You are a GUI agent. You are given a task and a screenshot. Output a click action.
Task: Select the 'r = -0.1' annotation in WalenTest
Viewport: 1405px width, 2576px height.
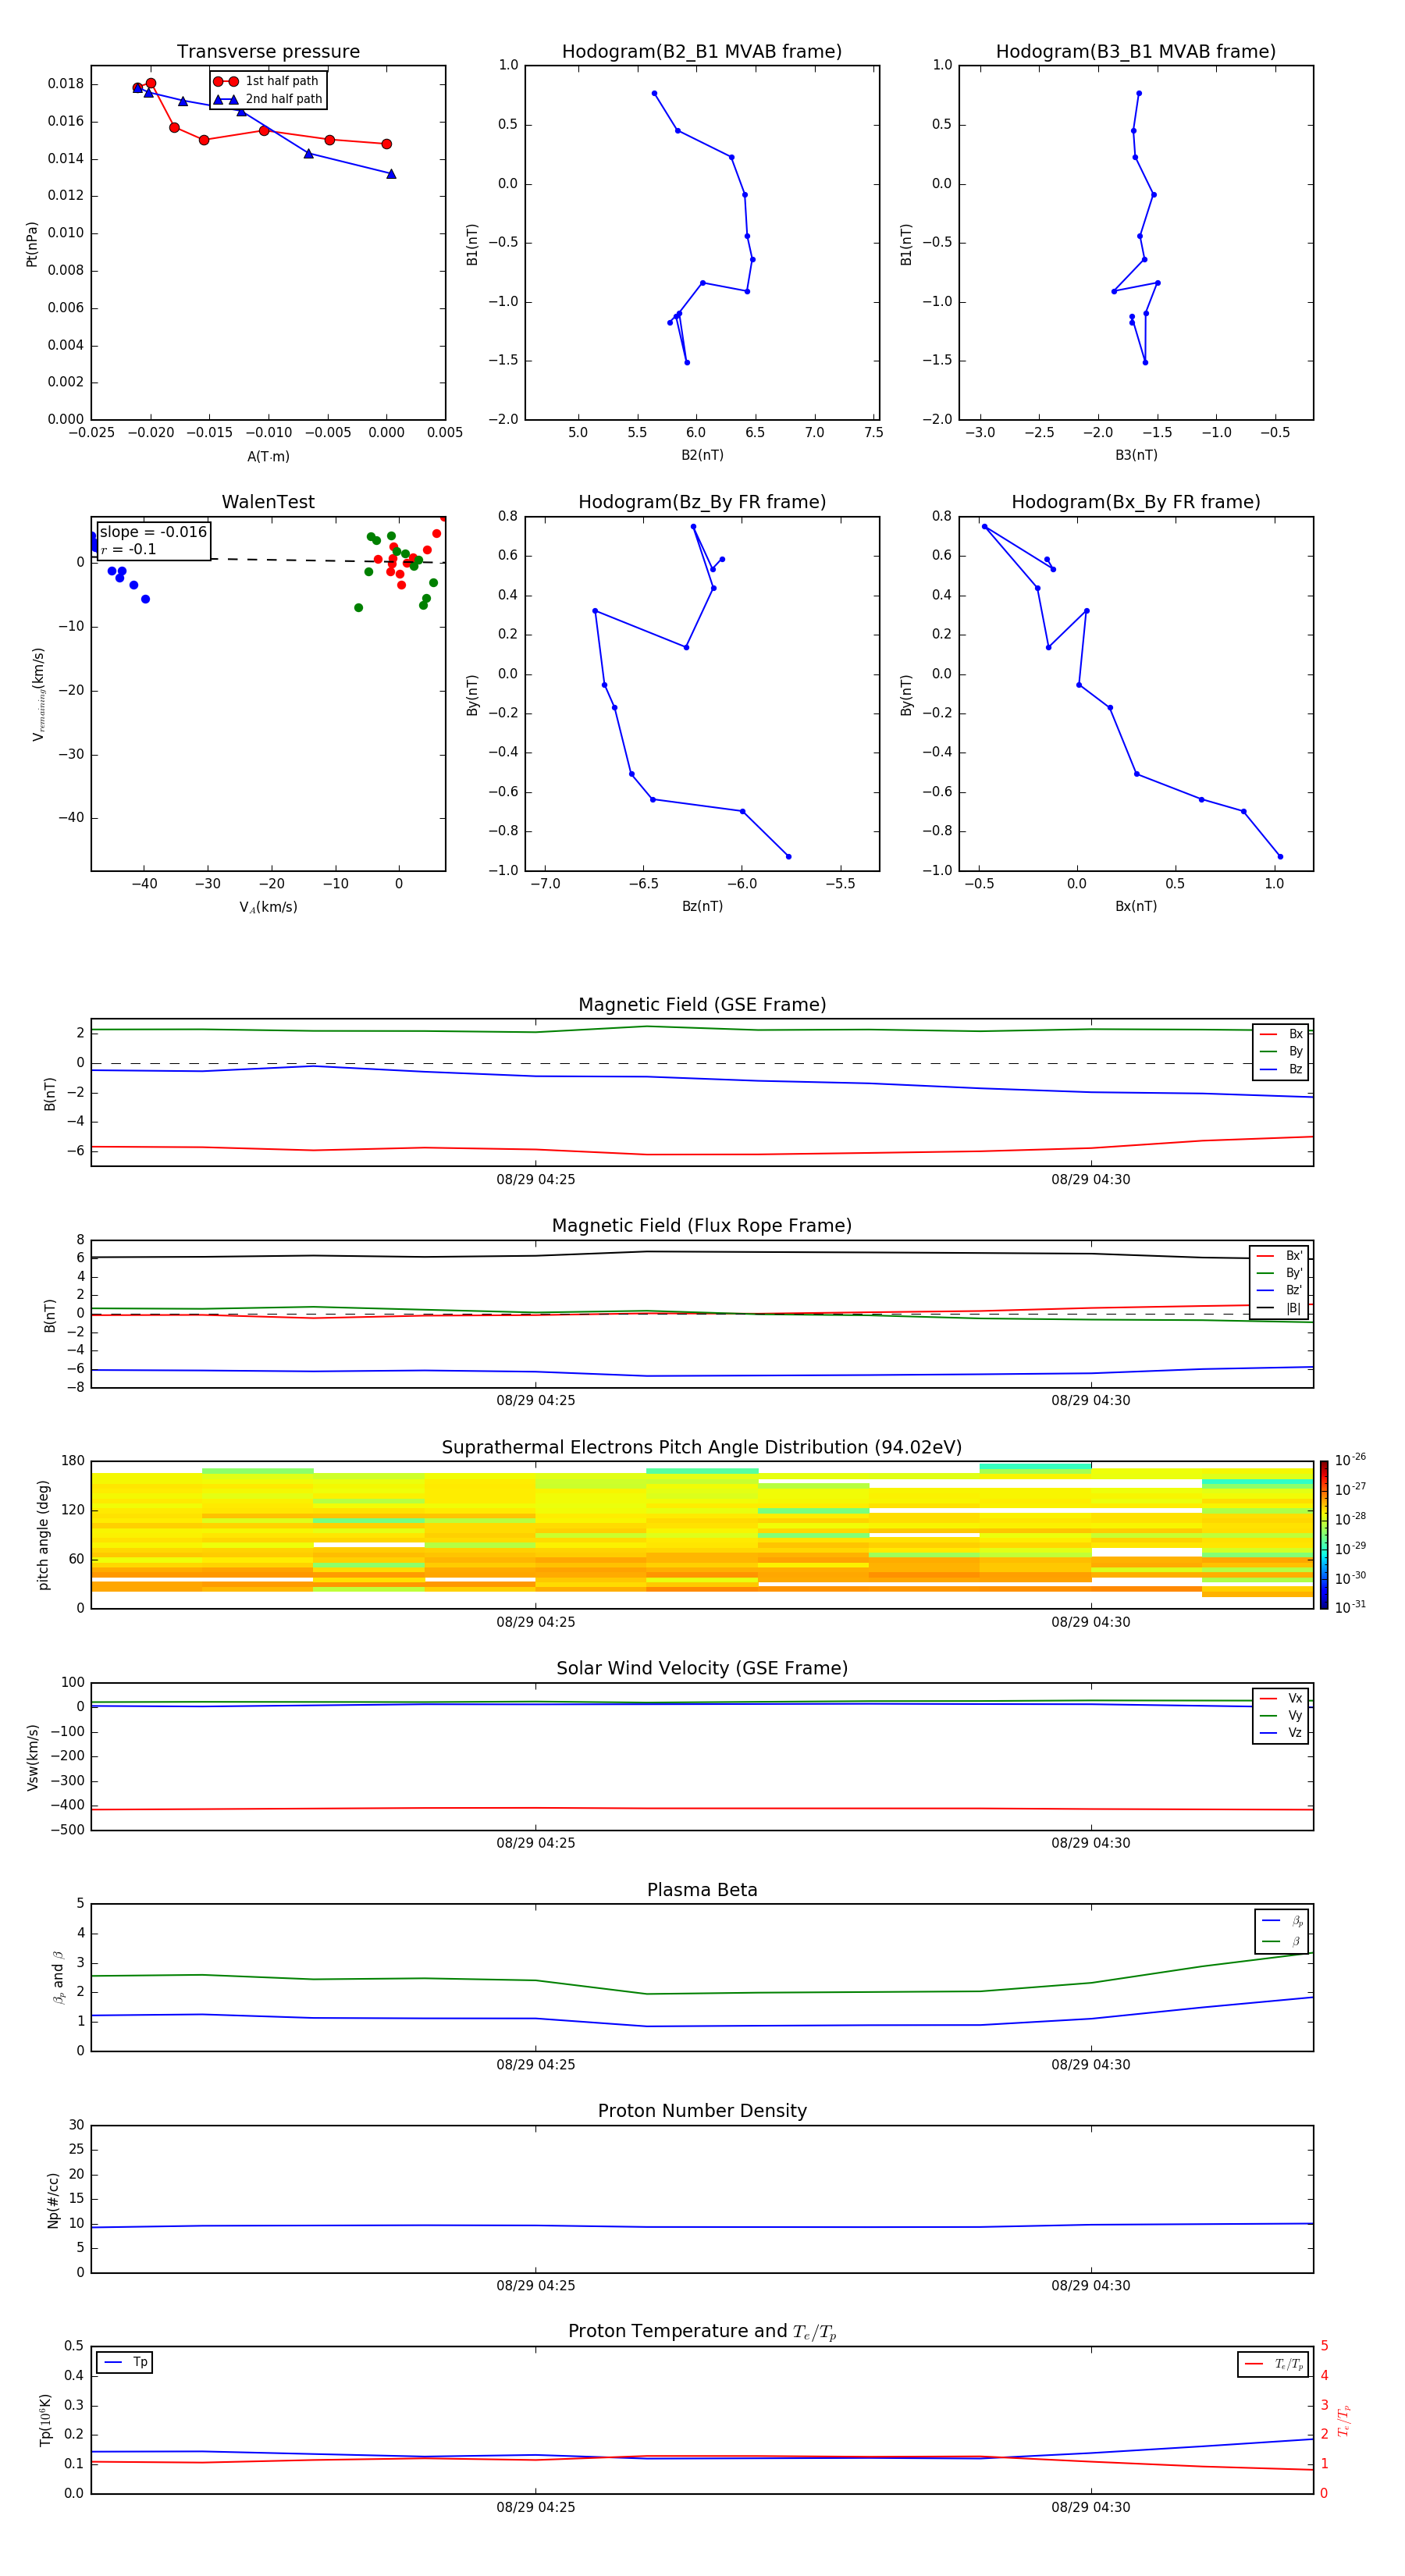pyautogui.click(x=128, y=549)
